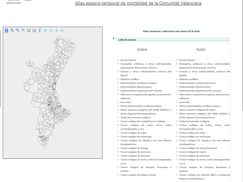The width and height of the screenshot is (243, 182).
Task: Select Tumor maligno de hígado, Hombres
Action: tap(146, 142)
